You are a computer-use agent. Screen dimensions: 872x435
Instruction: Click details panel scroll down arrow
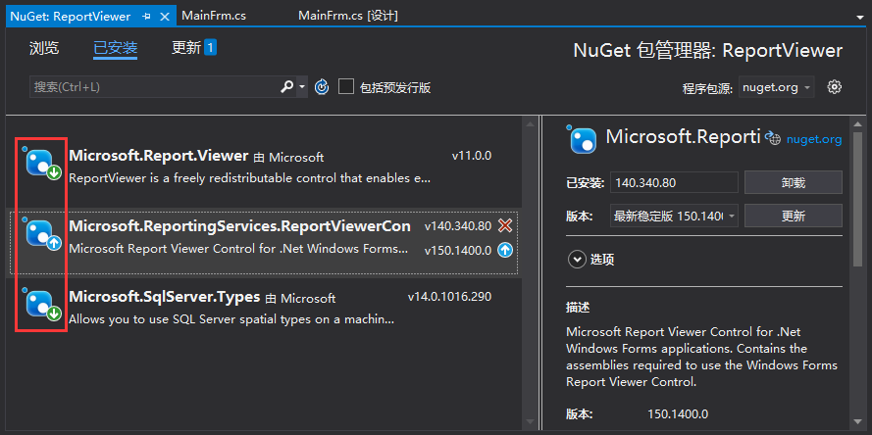pyautogui.click(x=857, y=423)
